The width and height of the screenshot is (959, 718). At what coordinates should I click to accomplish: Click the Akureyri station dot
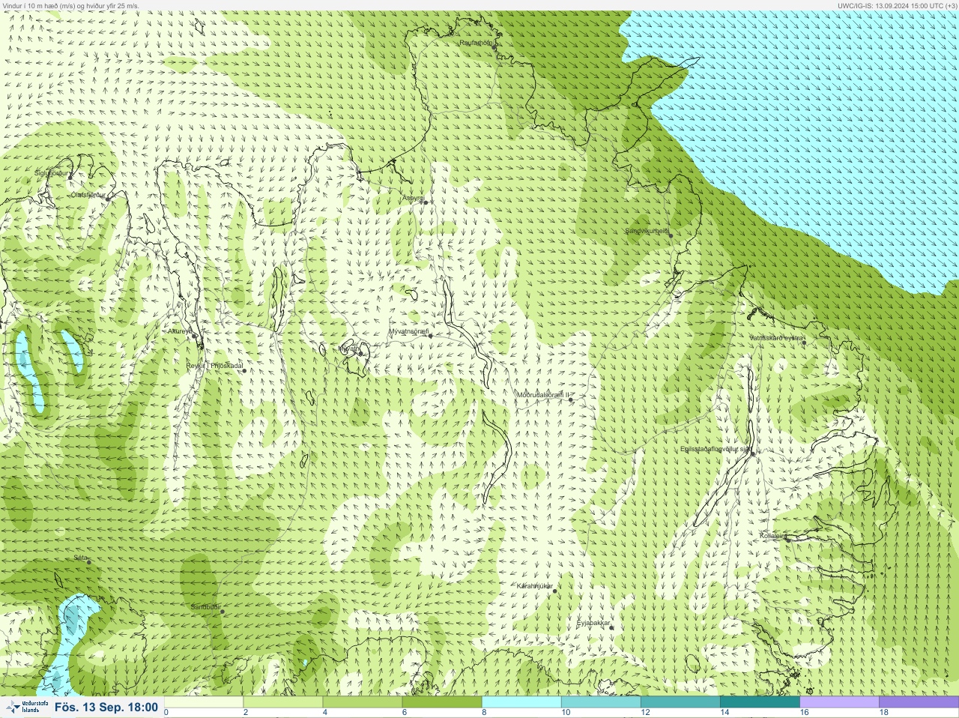pyautogui.click(x=194, y=336)
